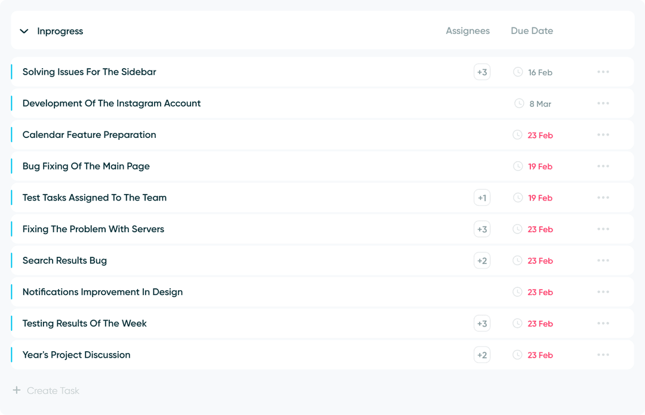The width and height of the screenshot is (645, 415).
Task: Open more options for Search Results Bug
Action: pyautogui.click(x=603, y=260)
